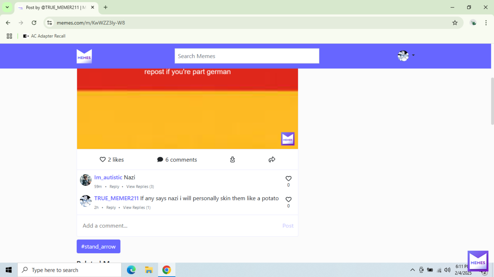The height and width of the screenshot is (277, 494).
Task: Click the page vertical scrollbar
Action: coord(492,101)
